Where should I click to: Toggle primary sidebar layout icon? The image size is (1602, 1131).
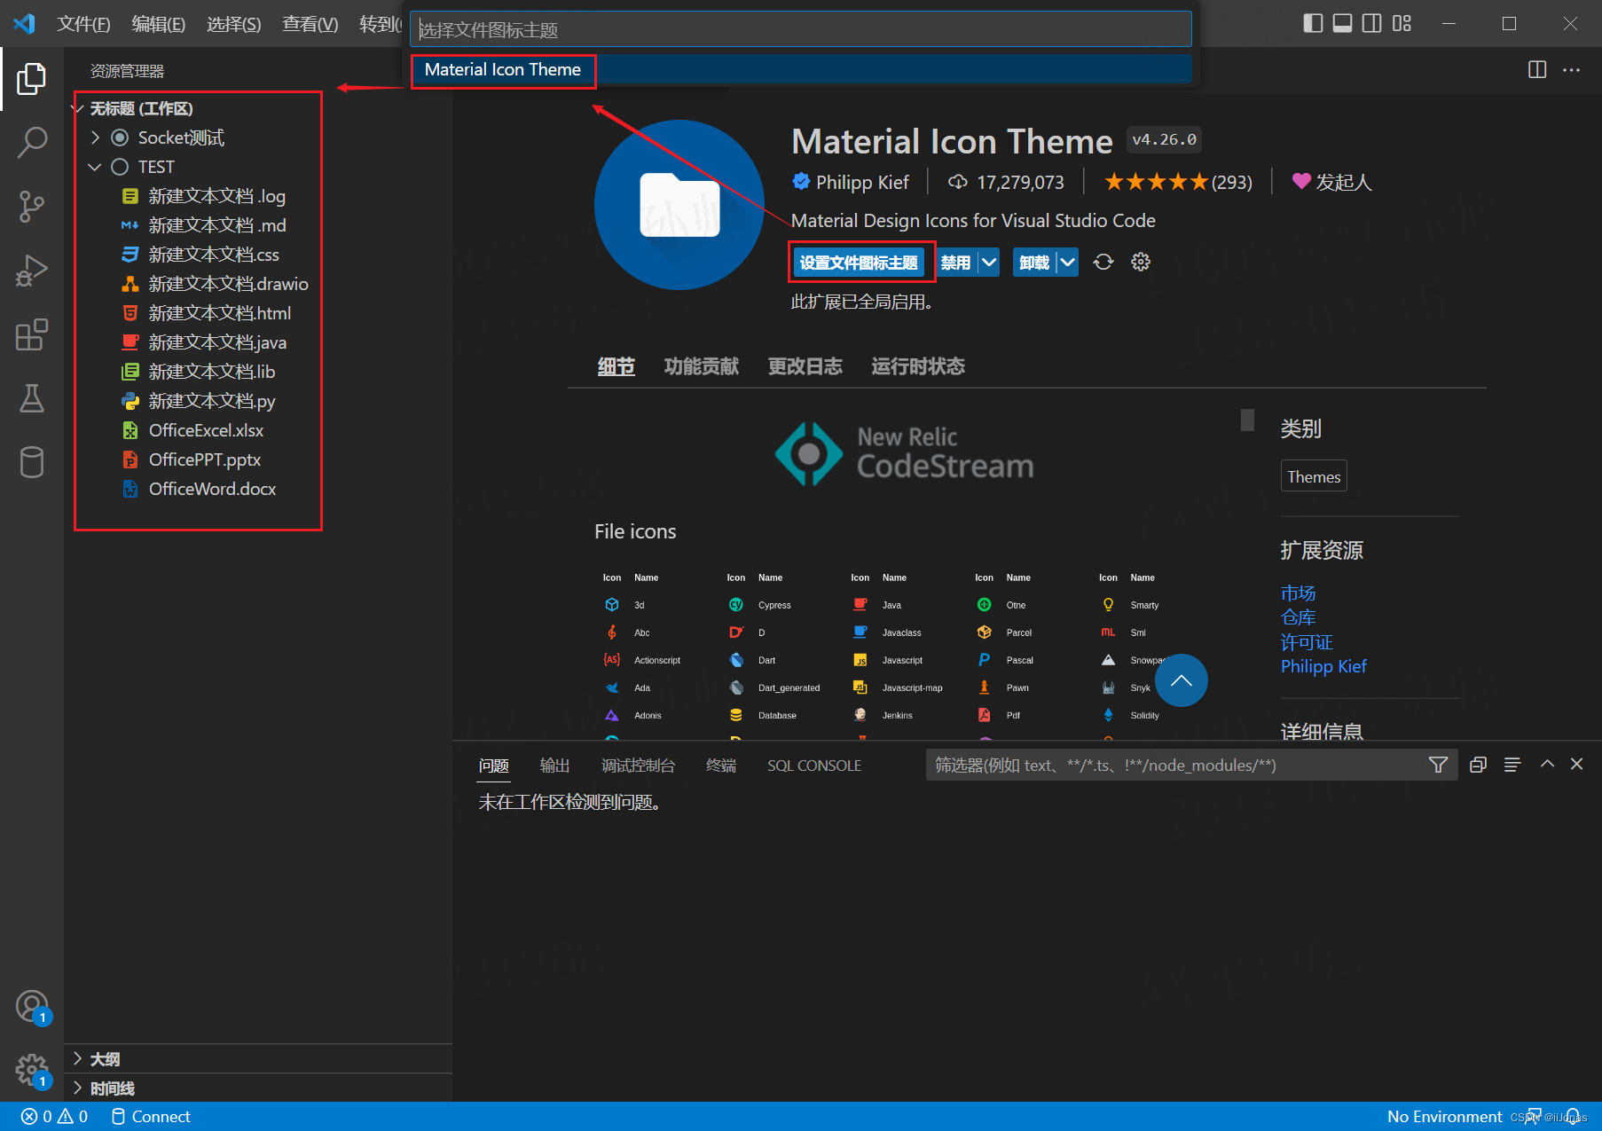(x=1313, y=23)
